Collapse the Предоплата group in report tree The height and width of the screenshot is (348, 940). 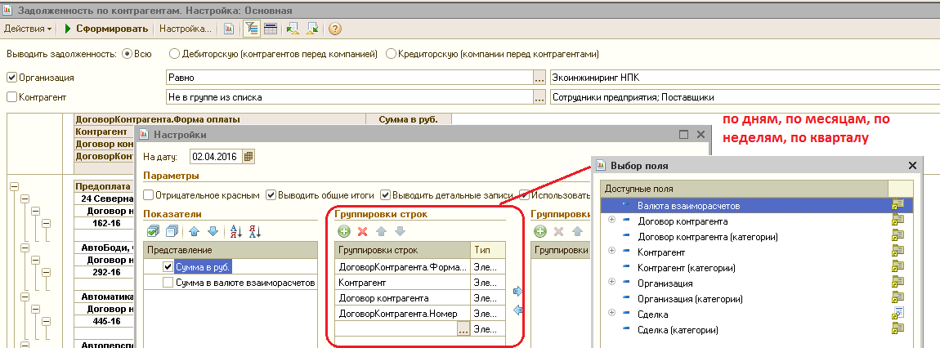click(14, 186)
